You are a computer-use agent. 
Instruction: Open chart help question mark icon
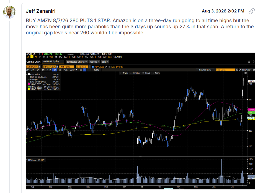[x=254, y=62]
